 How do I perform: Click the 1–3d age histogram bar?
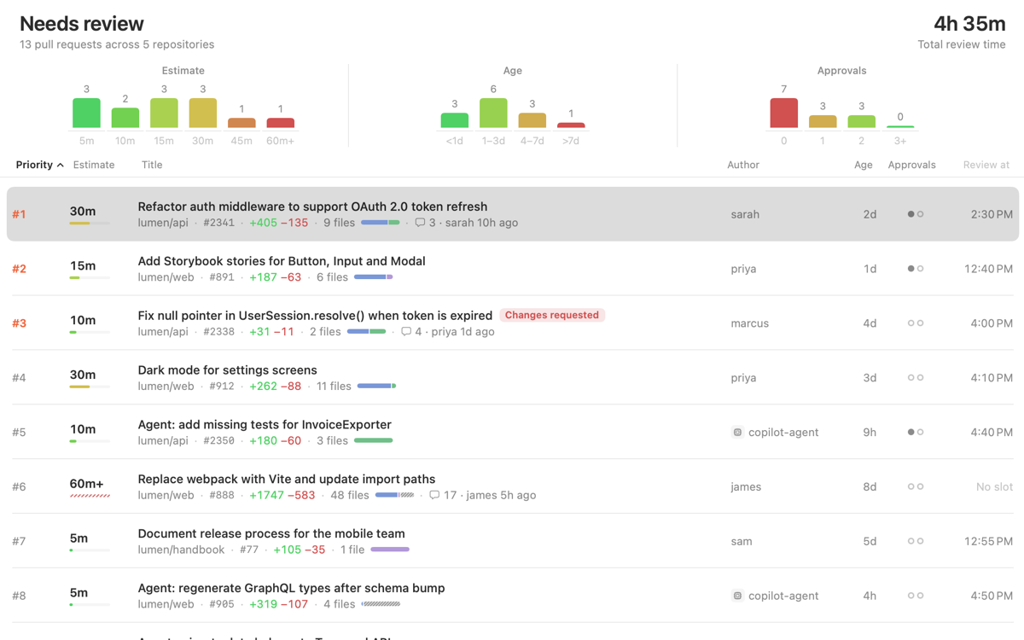tap(493, 113)
